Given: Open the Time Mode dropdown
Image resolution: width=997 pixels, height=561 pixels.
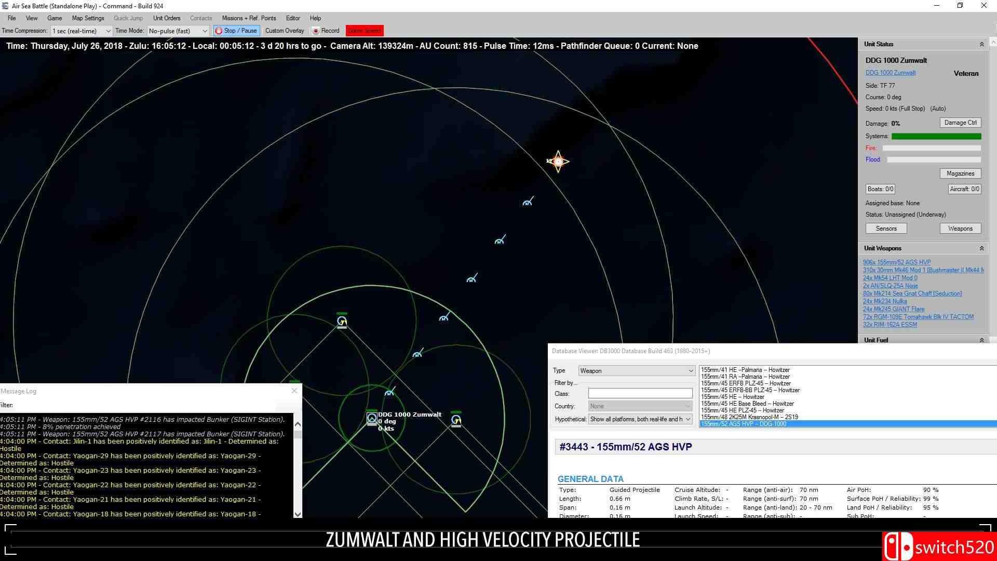Looking at the screenshot, I should 178,31.
